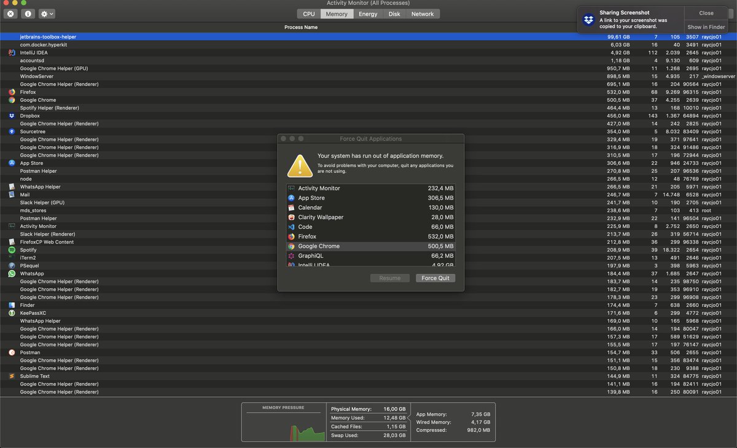Select Calendar row in Force Quit list
Viewport: 737px width, 448px height.
(x=370, y=207)
